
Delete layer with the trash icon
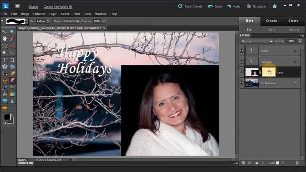[297, 163]
